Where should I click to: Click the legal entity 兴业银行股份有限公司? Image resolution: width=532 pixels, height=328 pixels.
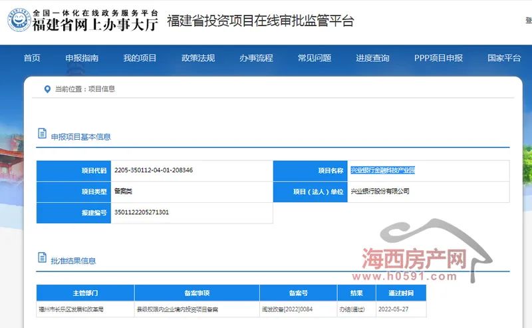tap(380, 191)
